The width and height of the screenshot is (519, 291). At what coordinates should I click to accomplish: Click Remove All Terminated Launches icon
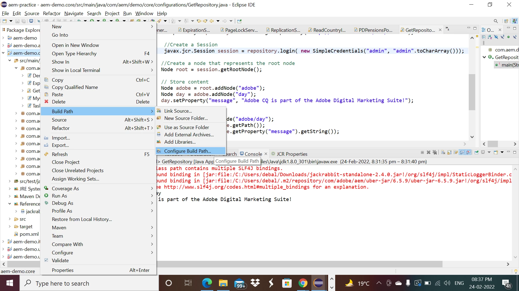point(435,153)
